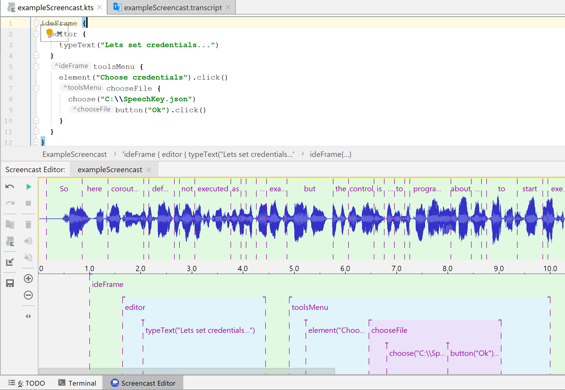Click ExampleScreencast breadcrumb

(75, 154)
